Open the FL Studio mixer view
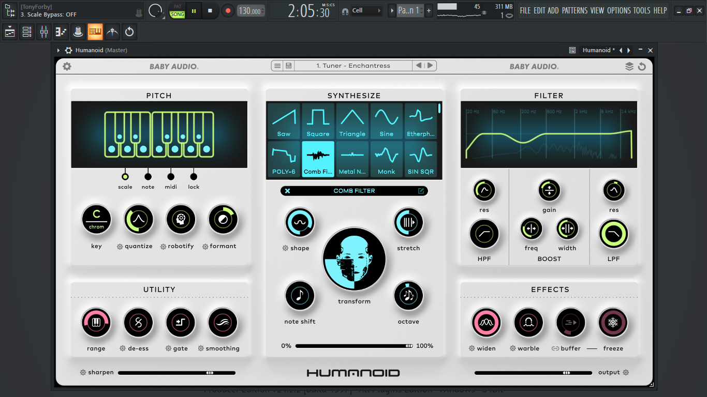This screenshot has width=707, height=397. (x=43, y=32)
